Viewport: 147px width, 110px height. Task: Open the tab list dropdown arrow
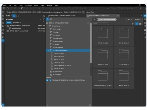coord(141,16)
